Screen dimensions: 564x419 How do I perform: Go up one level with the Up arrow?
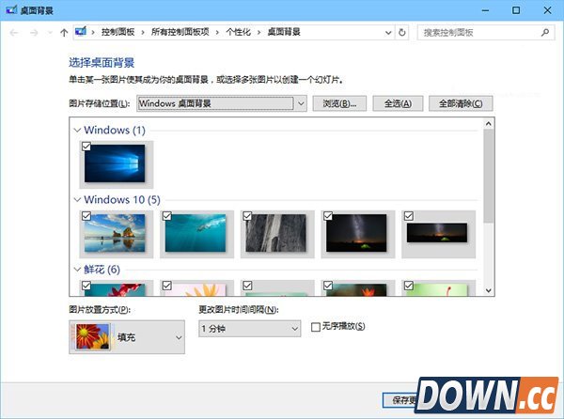pyautogui.click(x=64, y=33)
